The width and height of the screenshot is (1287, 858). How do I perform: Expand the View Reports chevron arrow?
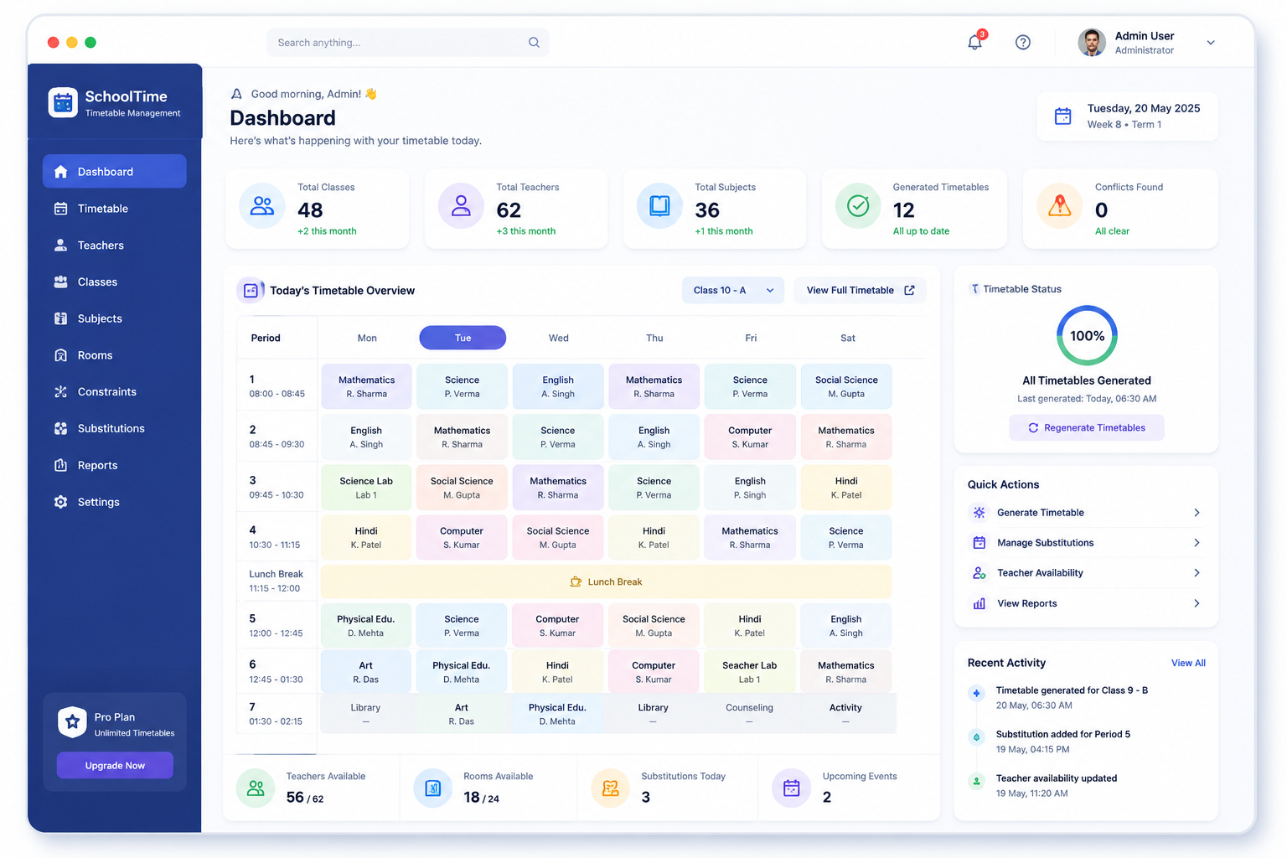tap(1197, 603)
